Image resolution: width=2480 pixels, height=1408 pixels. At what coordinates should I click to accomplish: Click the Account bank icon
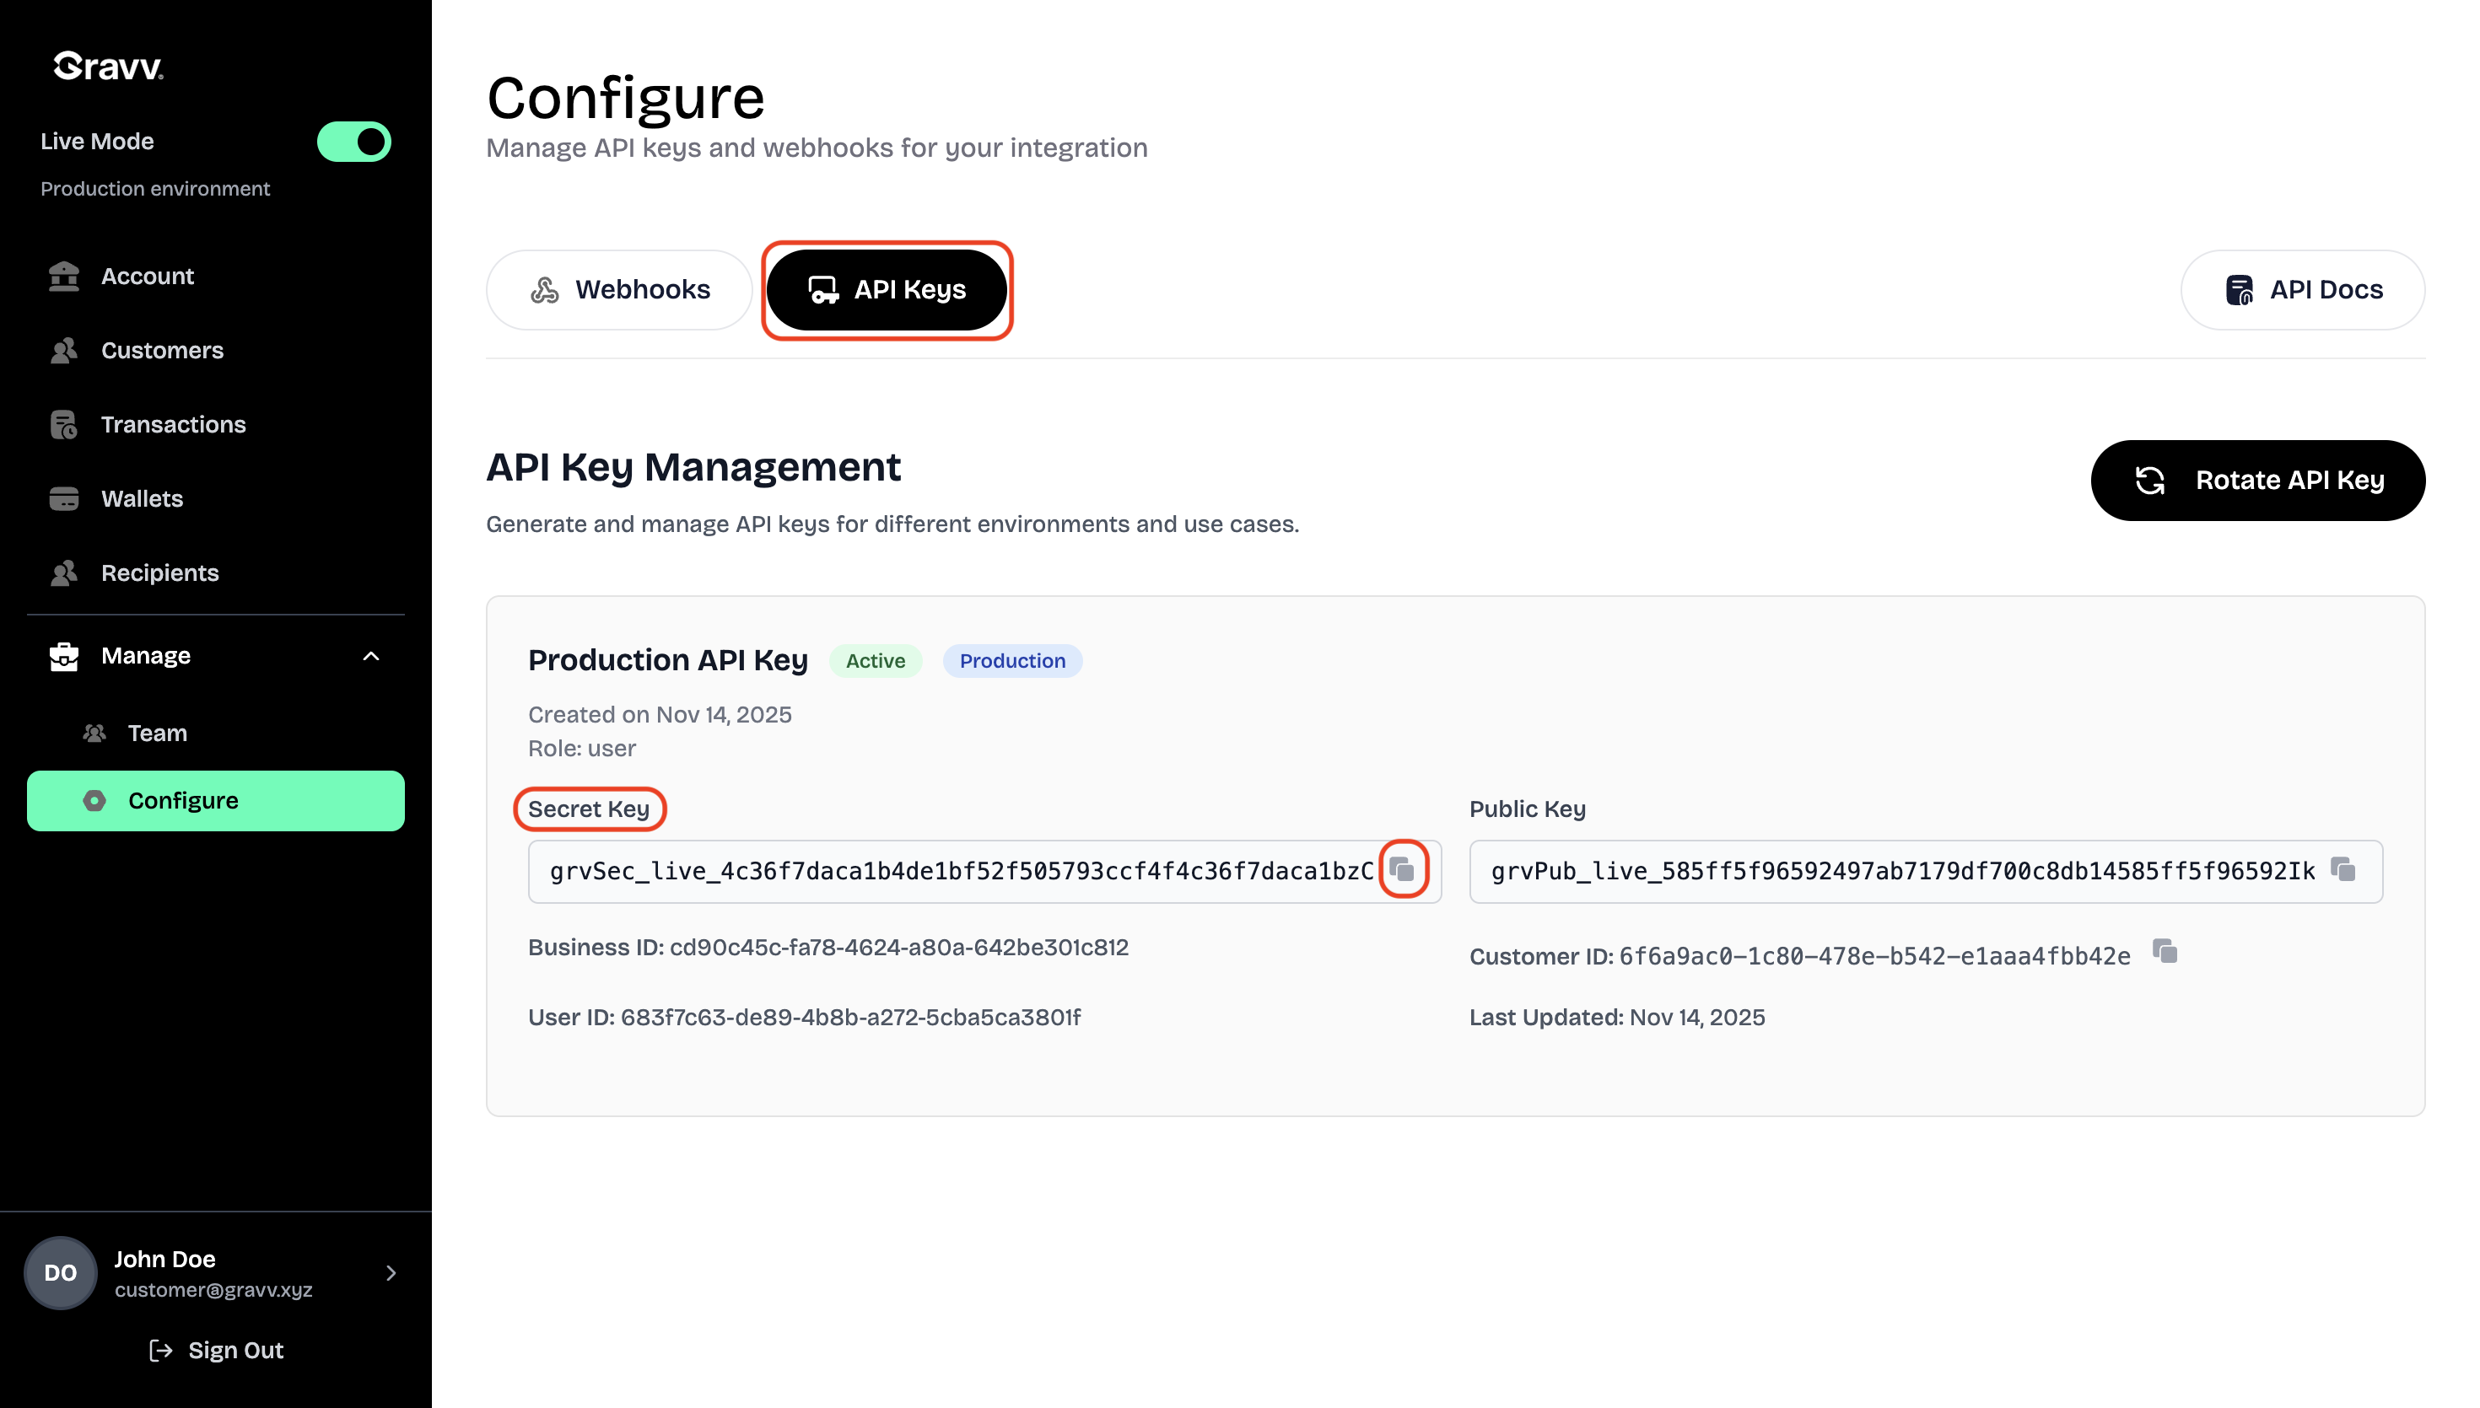point(64,276)
